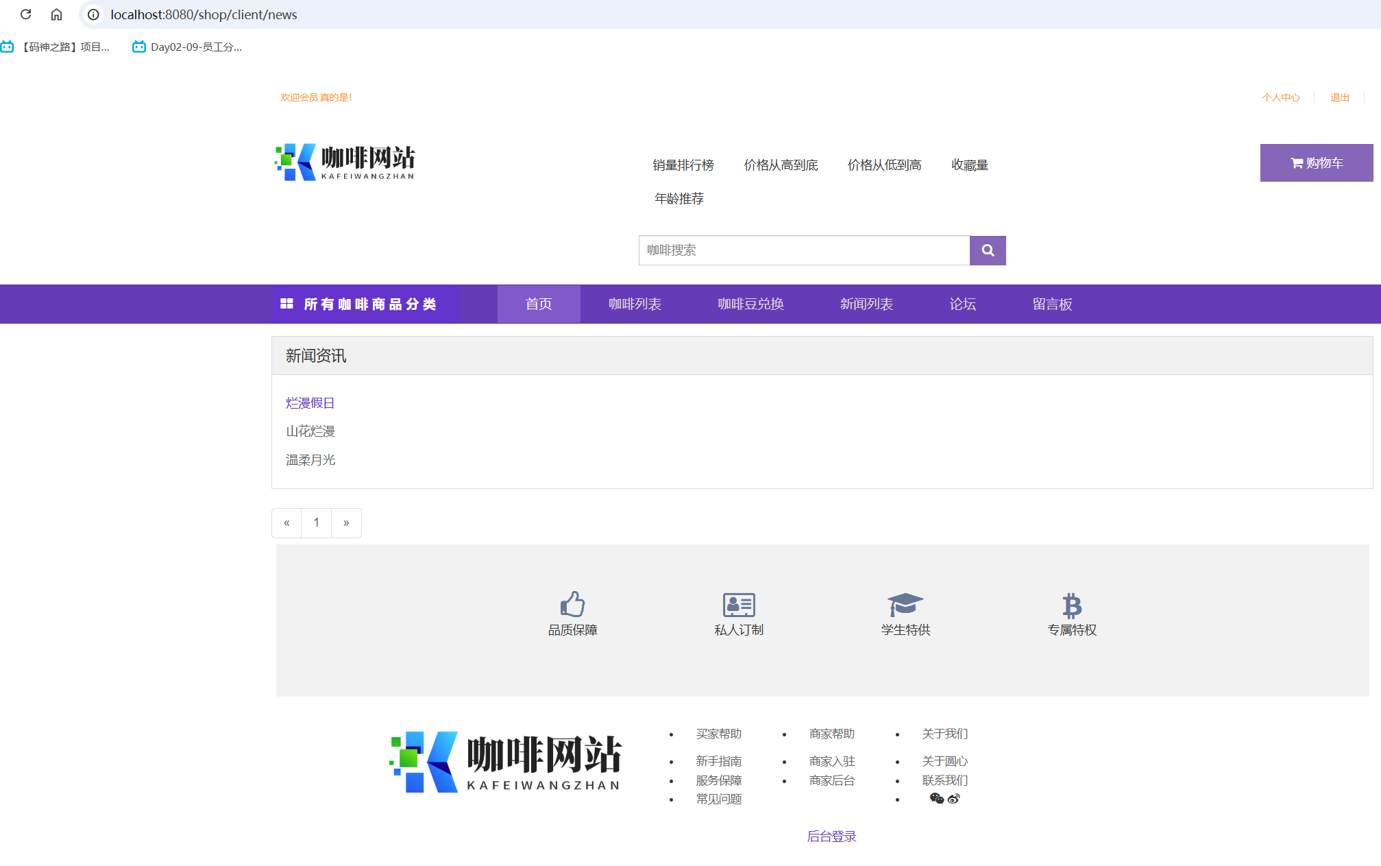
Task: Go to next page with » pagination arrow
Action: (x=346, y=522)
